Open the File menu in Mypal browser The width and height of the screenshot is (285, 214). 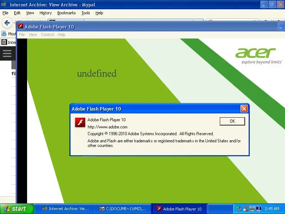tap(5, 13)
